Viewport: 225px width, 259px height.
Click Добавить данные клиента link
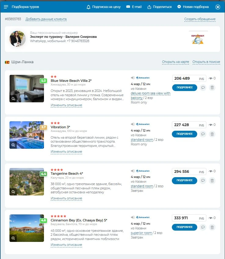[x=46, y=19]
